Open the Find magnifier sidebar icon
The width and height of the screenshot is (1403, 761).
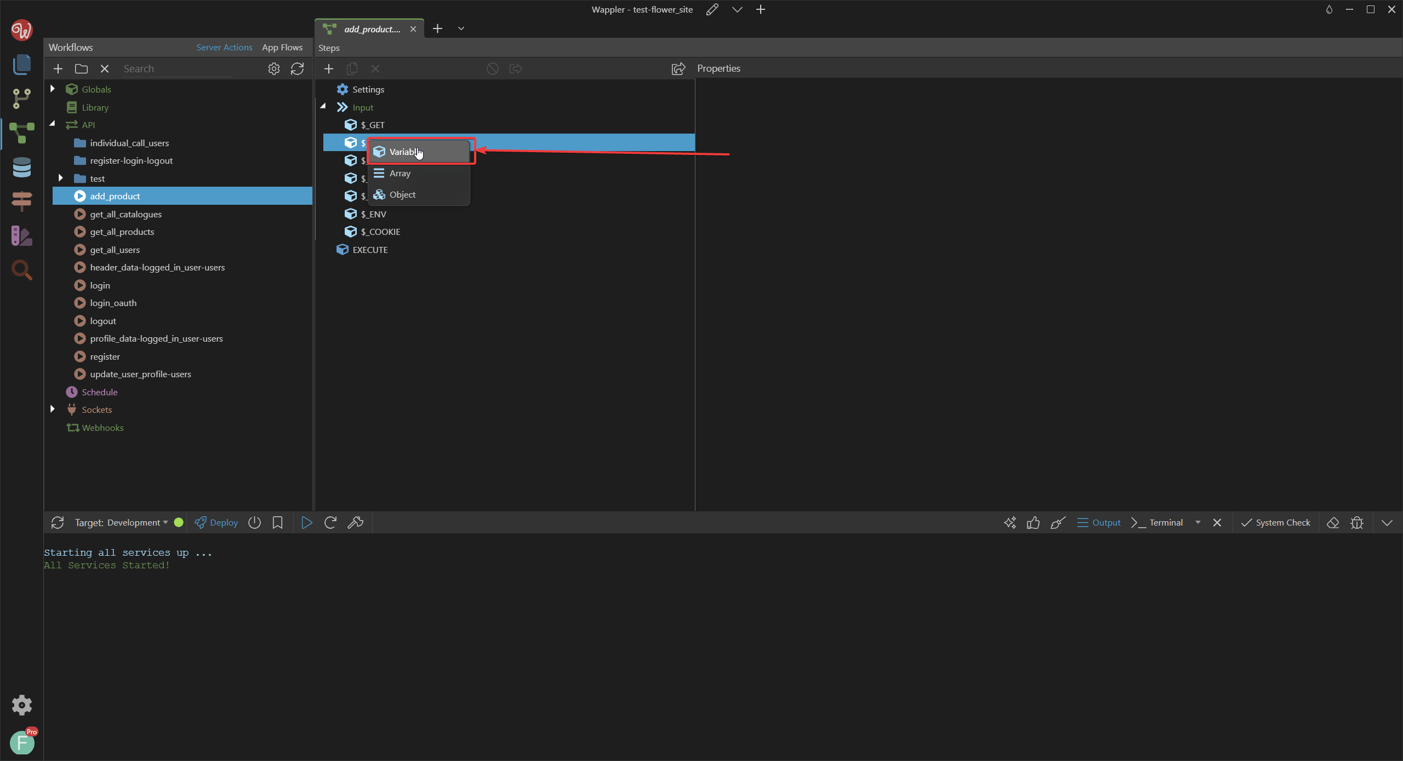click(21, 270)
